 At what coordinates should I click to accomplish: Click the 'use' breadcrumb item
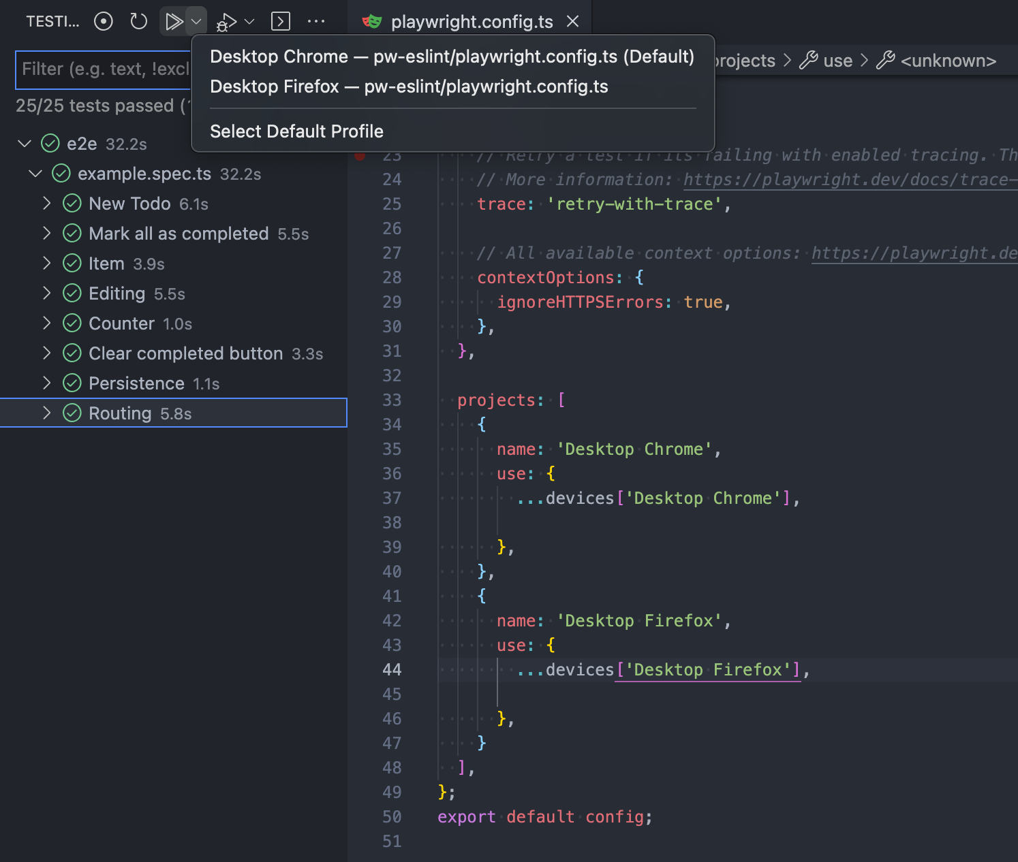(837, 61)
